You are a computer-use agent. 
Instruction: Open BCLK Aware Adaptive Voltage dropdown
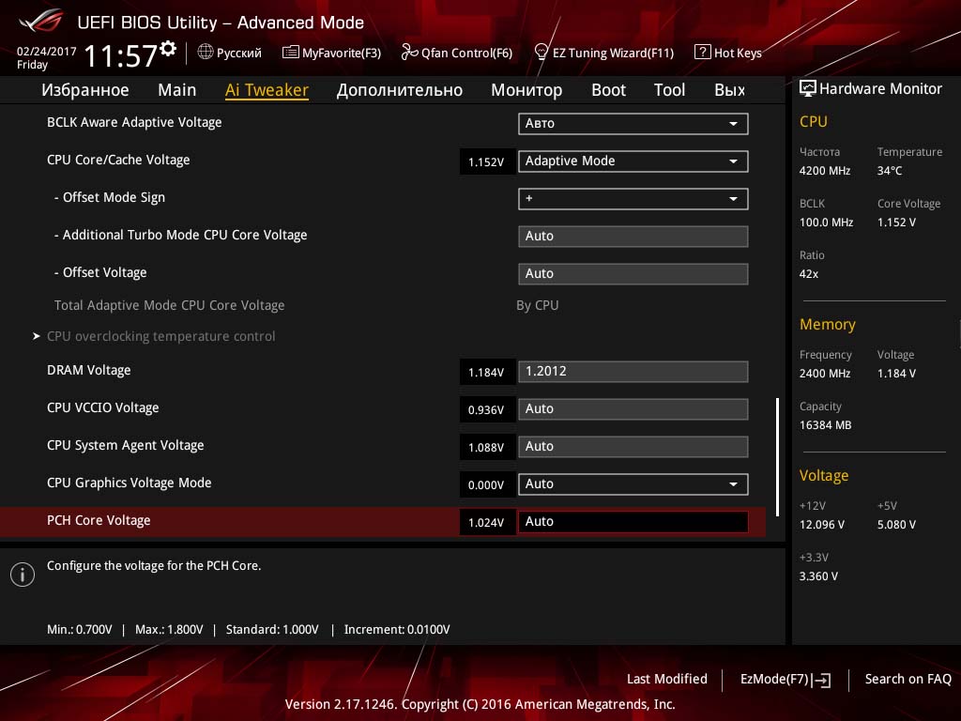(633, 123)
